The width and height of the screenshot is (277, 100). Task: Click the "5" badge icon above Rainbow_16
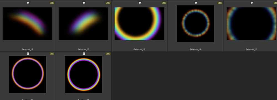pos(28,3)
